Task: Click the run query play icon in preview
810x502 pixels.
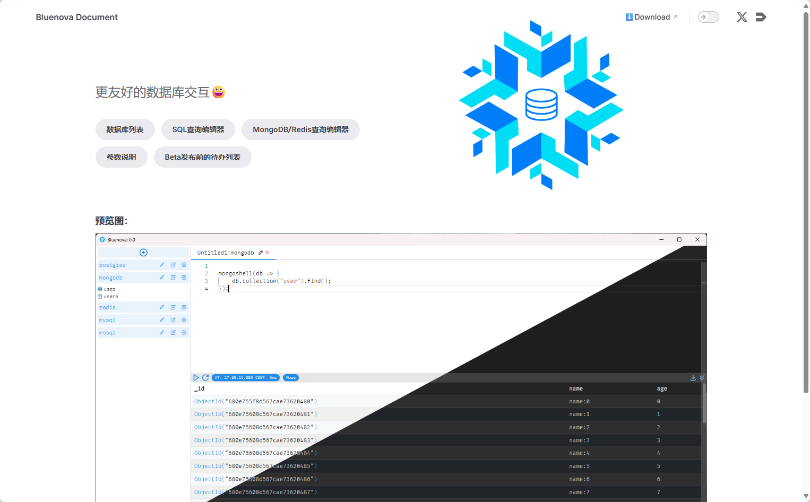Action: coord(196,378)
